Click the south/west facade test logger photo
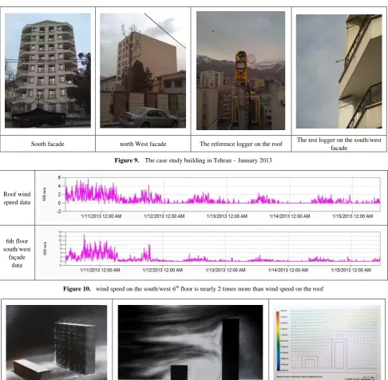The image size is (388, 380). click(x=339, y=71)
